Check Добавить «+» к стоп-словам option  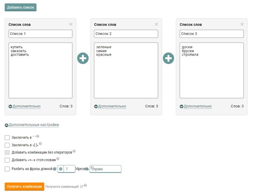click(x=7, y=160)
